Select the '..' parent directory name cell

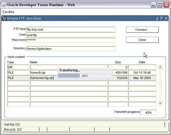69,67
